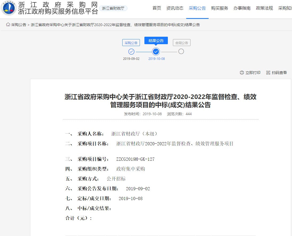Click the 采购公告 step label button
The width and height of the screenshot is (292, 236).
click(131, 43)
